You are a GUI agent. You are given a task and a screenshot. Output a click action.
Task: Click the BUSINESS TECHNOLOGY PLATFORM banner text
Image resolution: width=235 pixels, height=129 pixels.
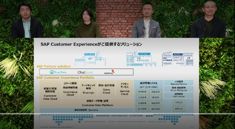[x=119, y=116]
